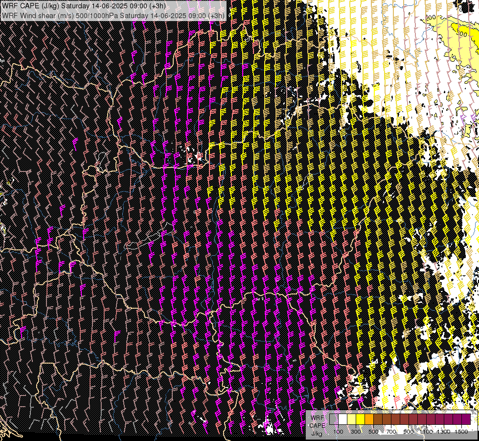Select the darkest purple swatch after 1500
The height and width of the screenshot is (441, 479).
tap(466, 419)
